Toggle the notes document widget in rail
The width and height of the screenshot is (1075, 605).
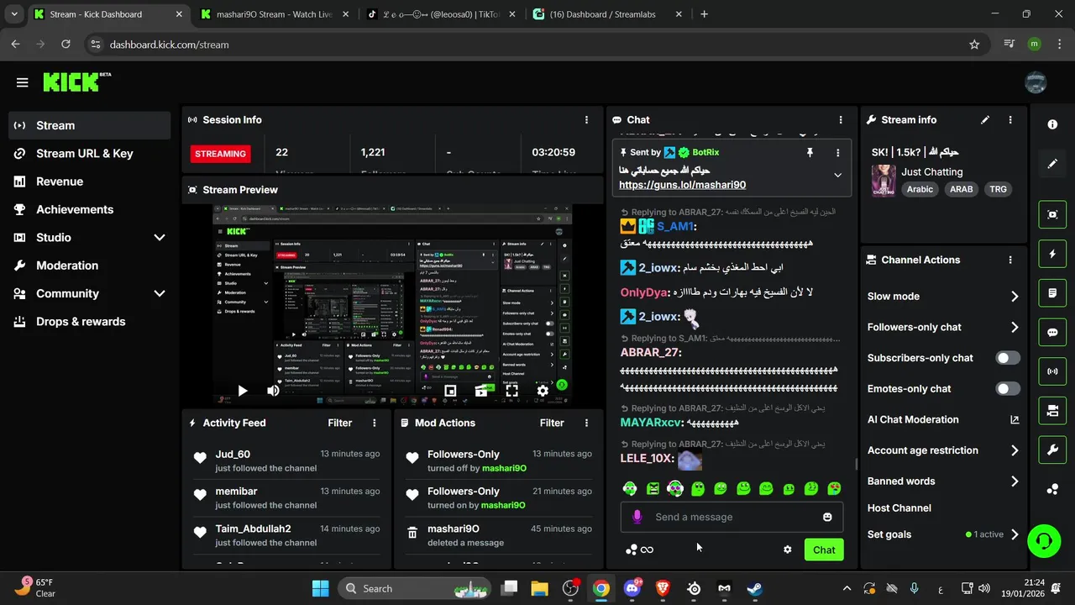(x=1052, y=293)
